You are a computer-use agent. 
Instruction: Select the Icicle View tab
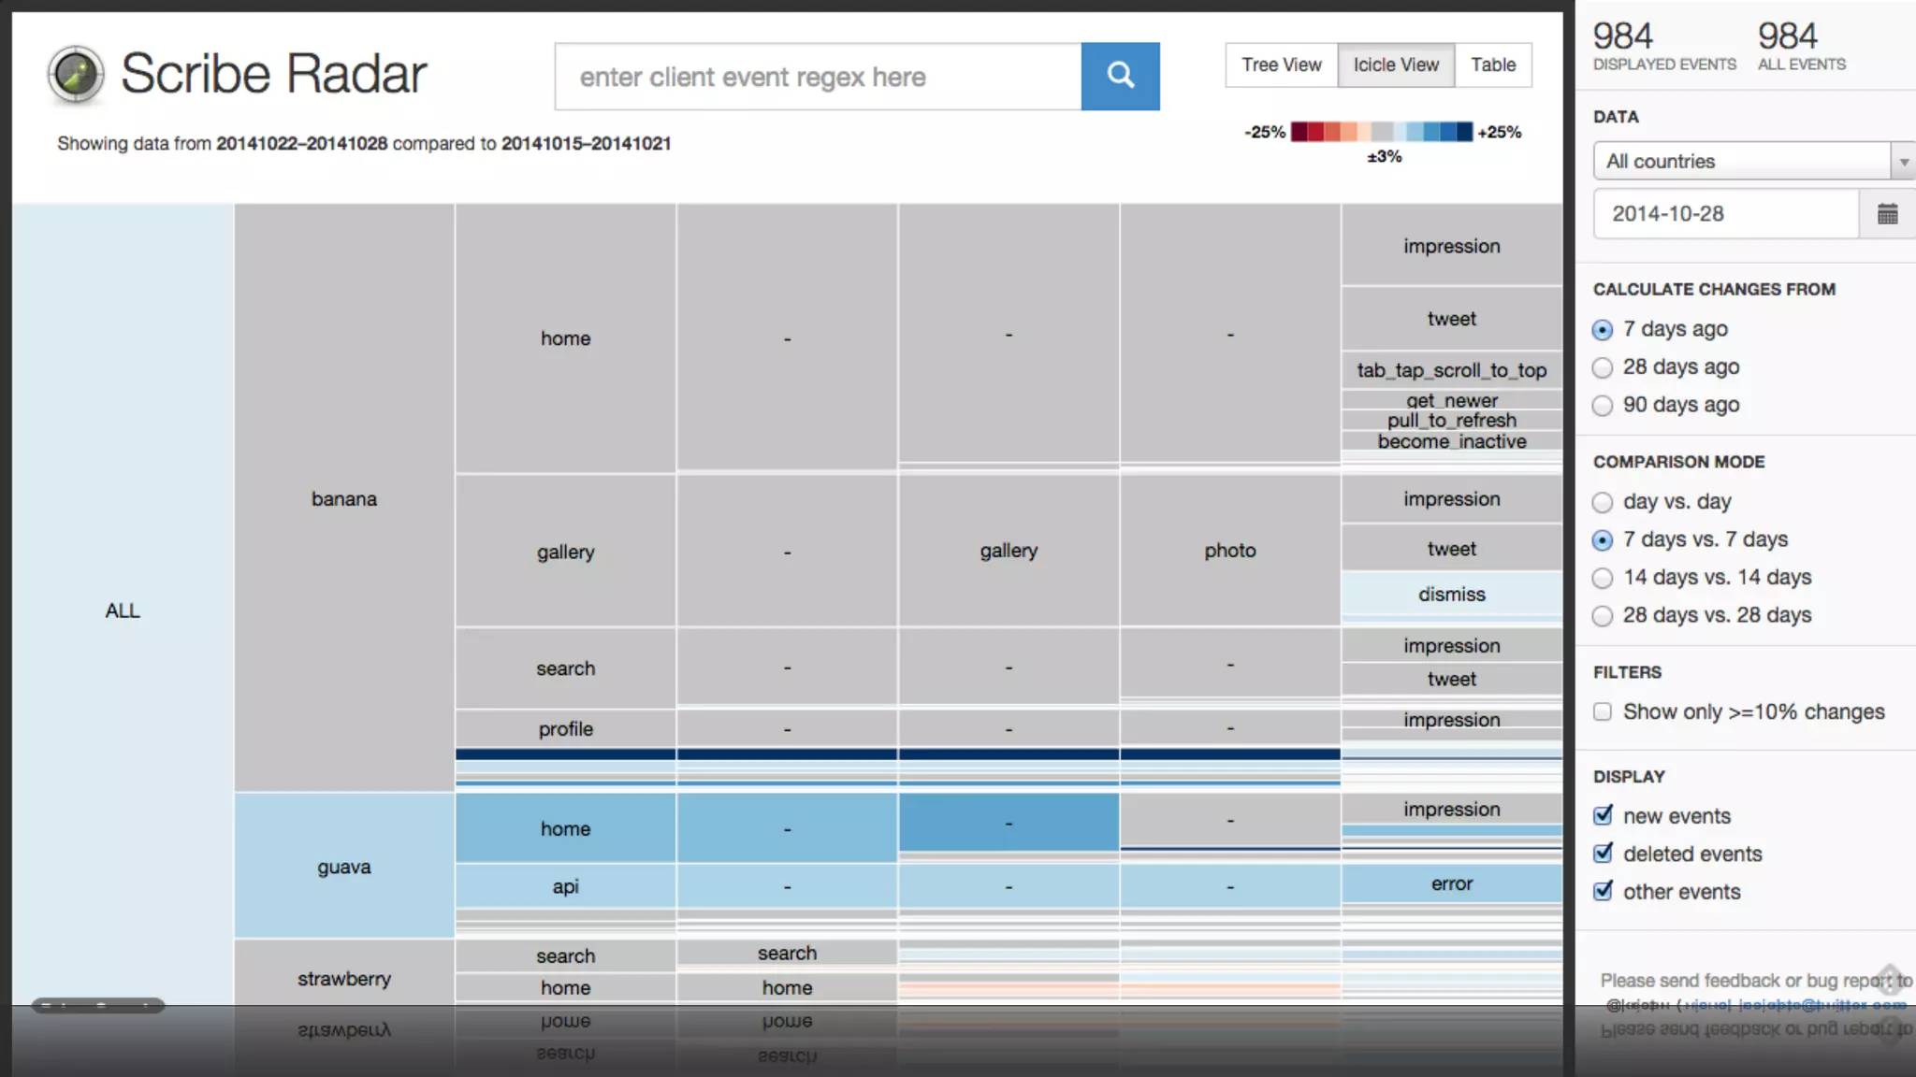pos(1396,65)
